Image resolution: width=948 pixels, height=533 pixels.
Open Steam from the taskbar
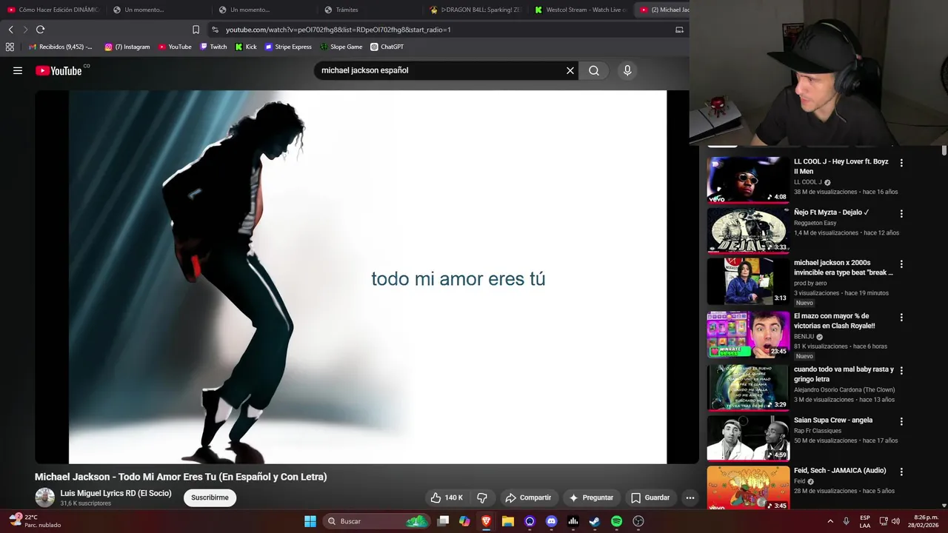tap(595, 521)
